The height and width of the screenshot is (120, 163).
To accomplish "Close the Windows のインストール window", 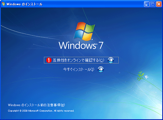I will pos(159,4).
